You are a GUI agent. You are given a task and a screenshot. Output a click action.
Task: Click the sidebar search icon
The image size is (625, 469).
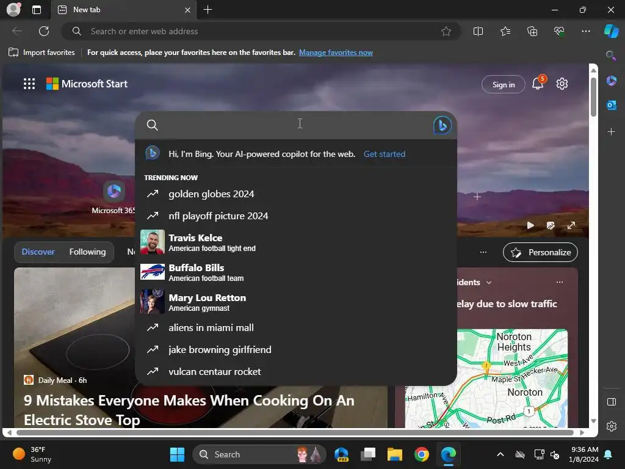pyautogui.click(x=611, y=55)
